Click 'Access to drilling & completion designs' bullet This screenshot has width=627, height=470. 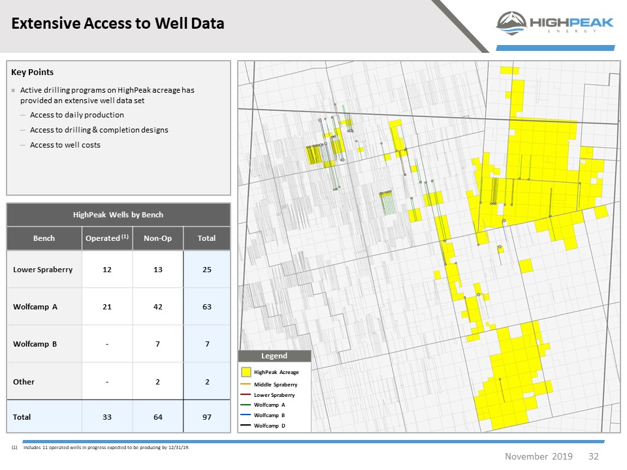[99, 130]
